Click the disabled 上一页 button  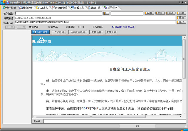click(x=10, y=27)
